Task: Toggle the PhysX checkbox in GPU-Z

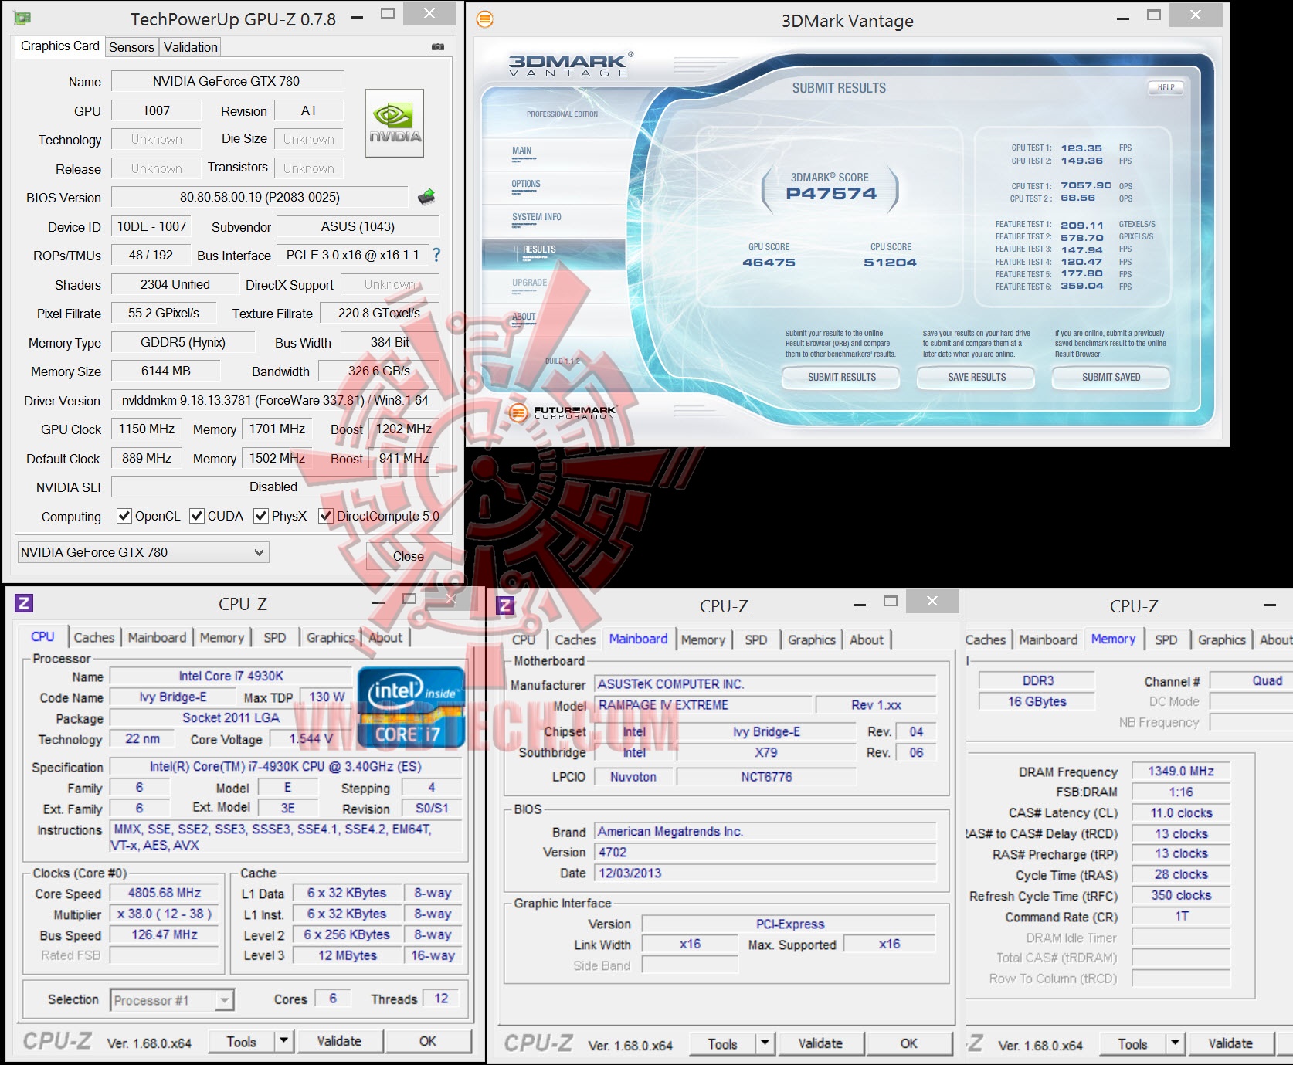Action: 261,516
